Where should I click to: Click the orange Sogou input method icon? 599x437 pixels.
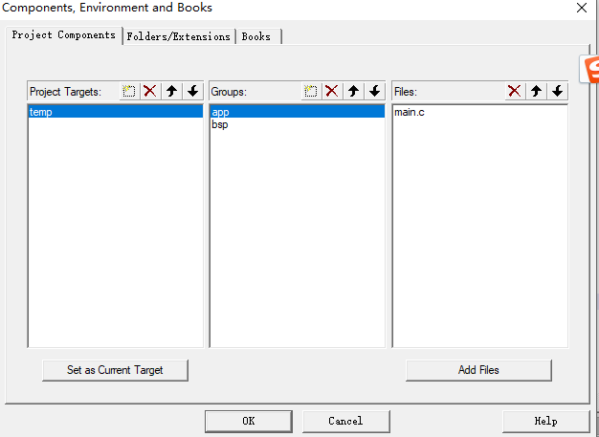click(590, 69)
